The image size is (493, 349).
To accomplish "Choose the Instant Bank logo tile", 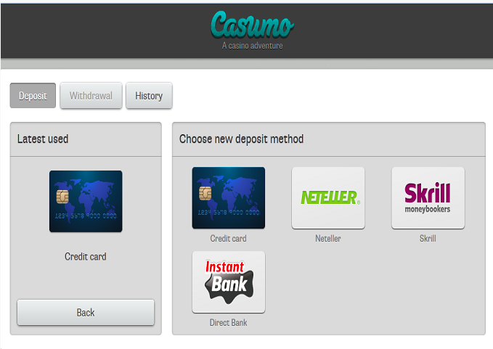I will [229, 282].
